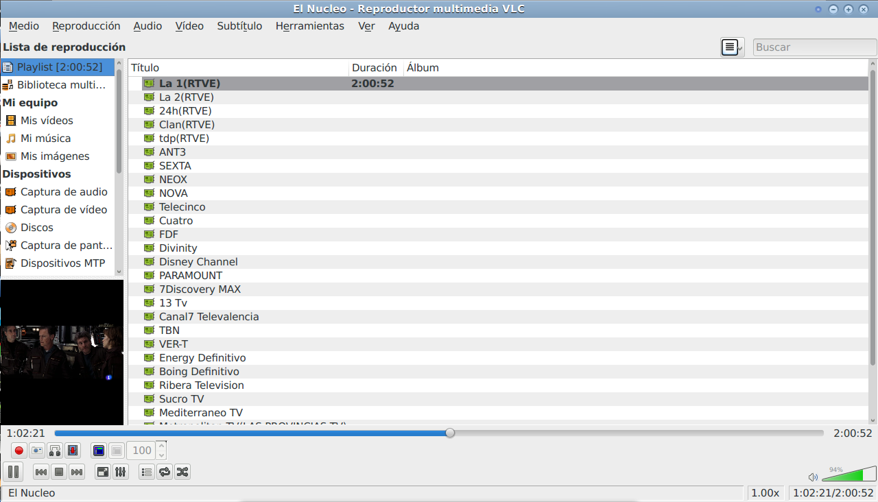Mute audio via the speaker icon

coord(813,477)
